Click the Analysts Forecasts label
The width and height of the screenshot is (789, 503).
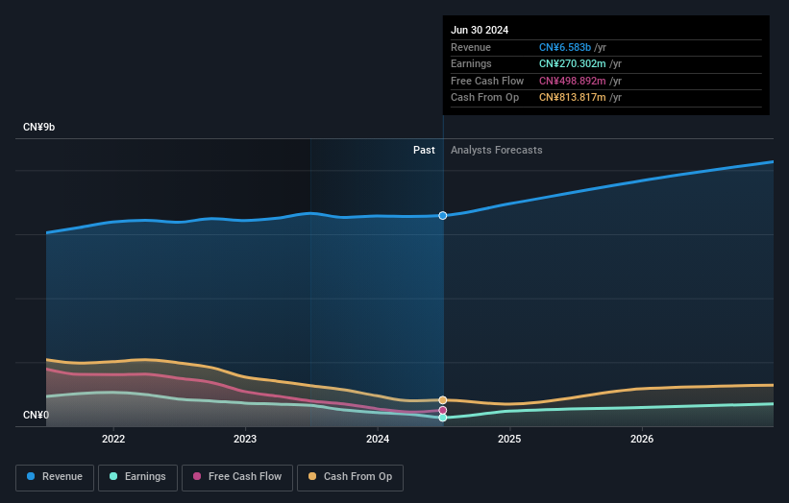tap(497, 151)
